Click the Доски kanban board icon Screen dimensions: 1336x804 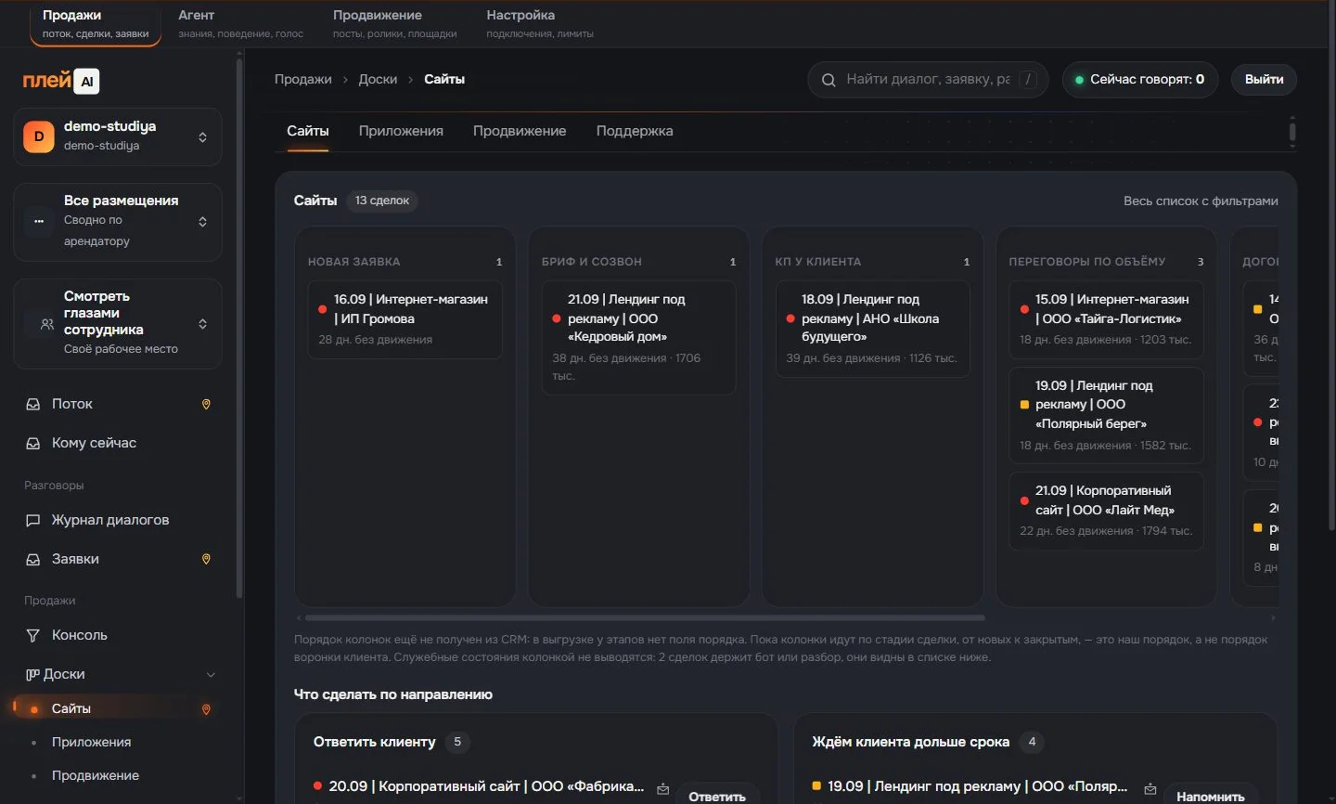32,675
